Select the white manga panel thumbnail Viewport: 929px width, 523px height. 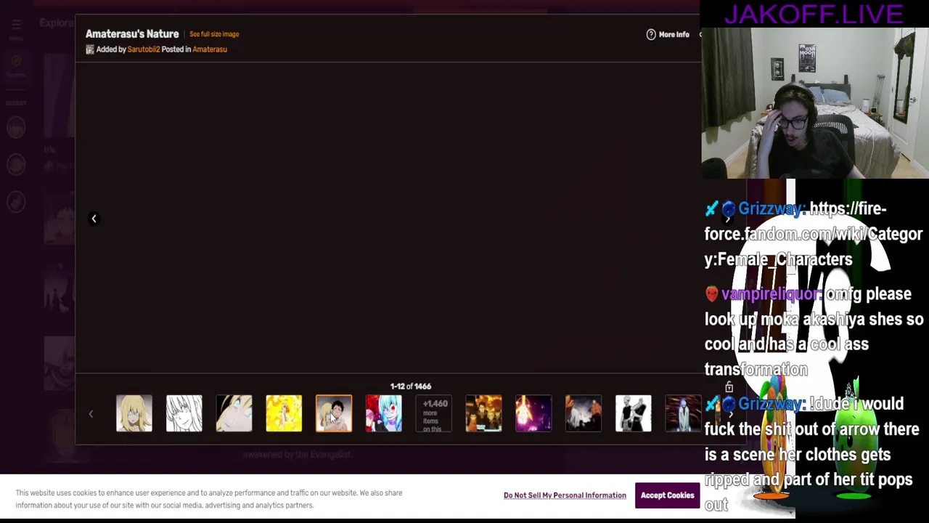click(634, 413)
